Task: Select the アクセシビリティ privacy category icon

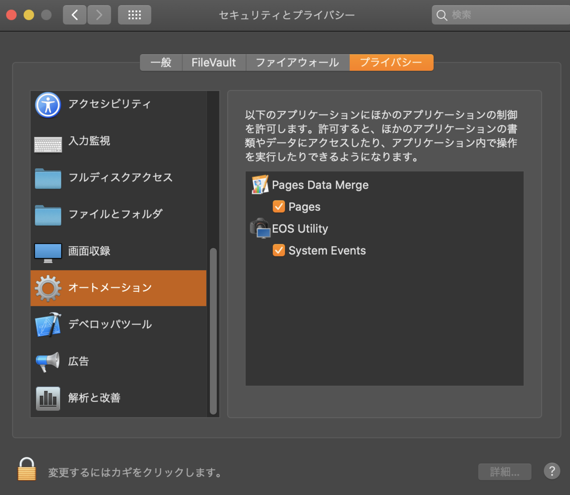Action: click(x=47, y=105)
